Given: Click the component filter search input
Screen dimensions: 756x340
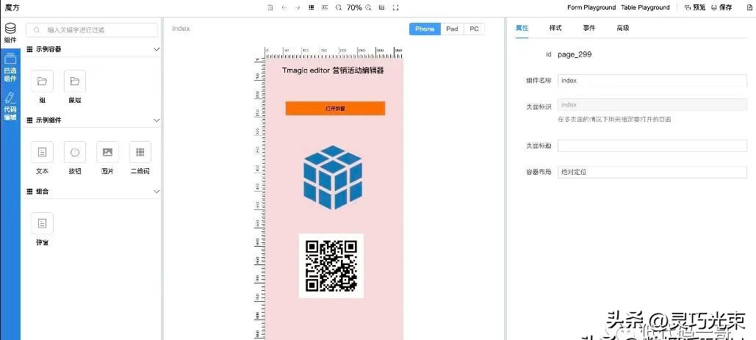Looking at the screenshot, I should click(92, 30).
